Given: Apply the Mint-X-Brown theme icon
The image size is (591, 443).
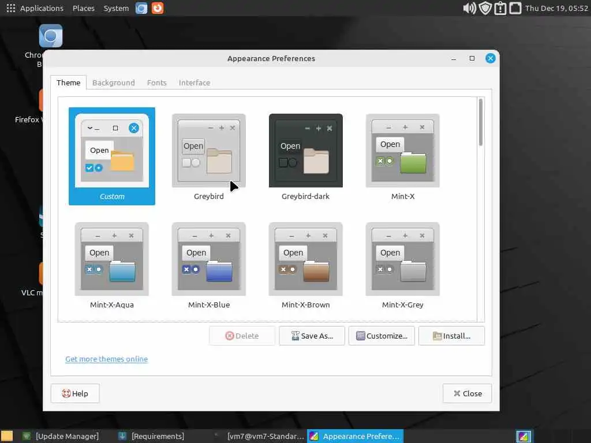Looking at the screenshot, I should 305,259.
